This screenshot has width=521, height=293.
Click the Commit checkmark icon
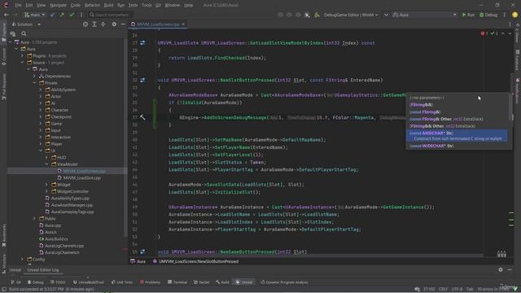point(72,15)
